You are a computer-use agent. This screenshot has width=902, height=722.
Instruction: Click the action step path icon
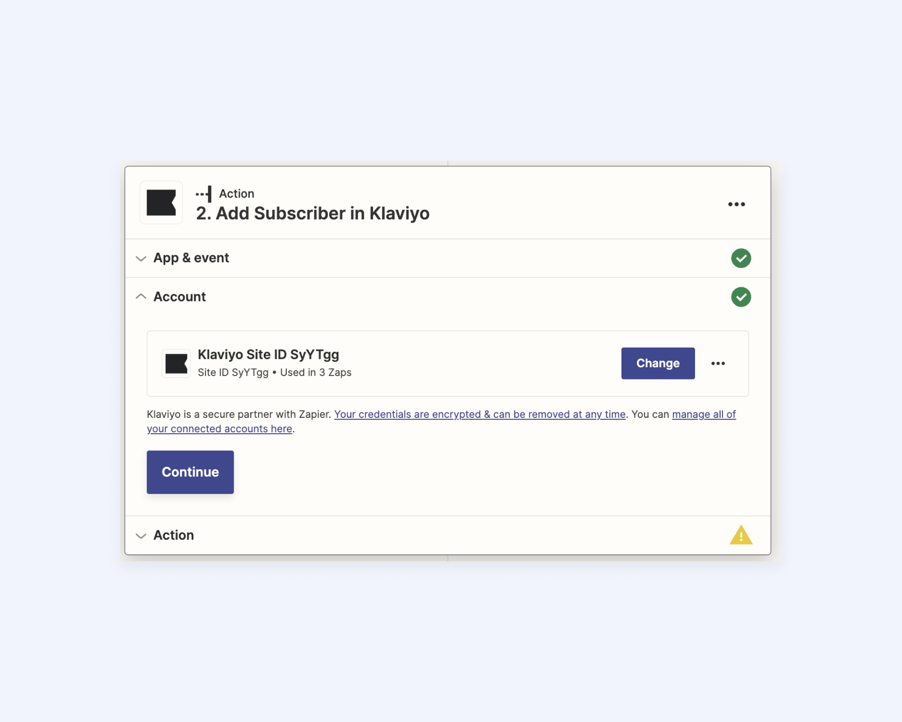click(204, 194)
